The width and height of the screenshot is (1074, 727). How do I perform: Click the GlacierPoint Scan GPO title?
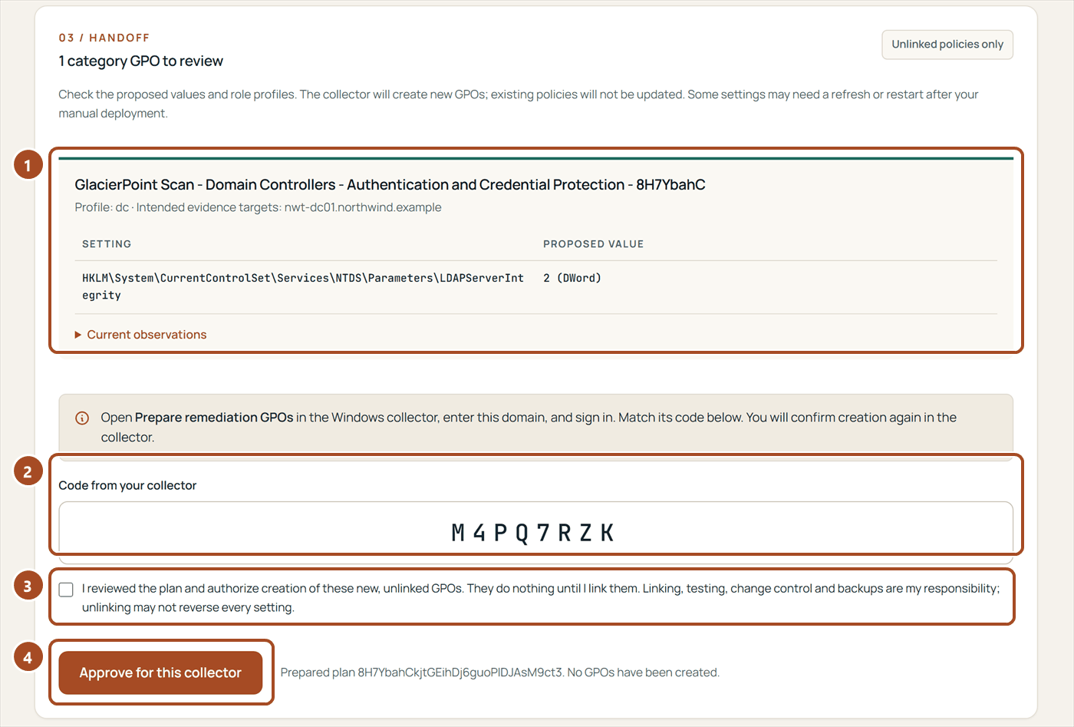click(x=390, y=185)
